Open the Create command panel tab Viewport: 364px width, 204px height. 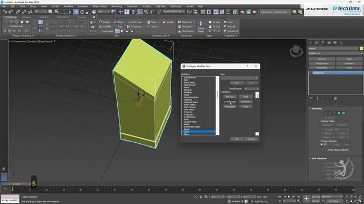(x=311, y=43)
